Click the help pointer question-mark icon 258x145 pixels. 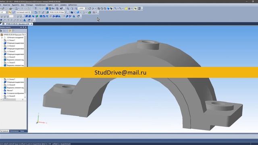point(62,8)
